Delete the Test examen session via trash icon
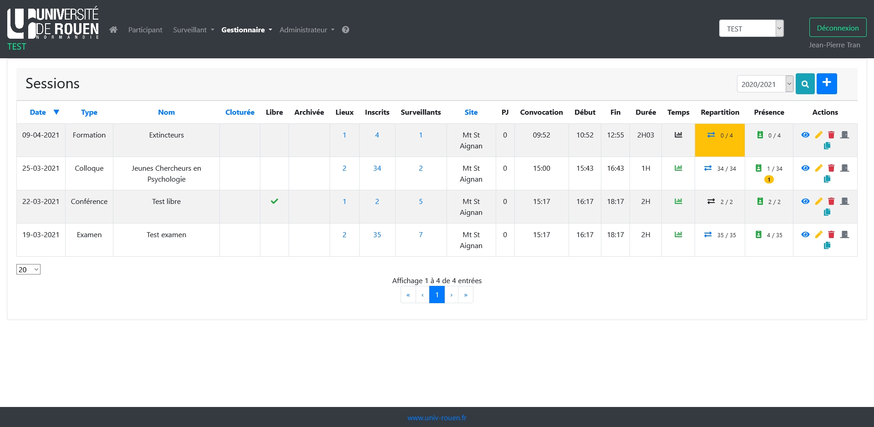874x427 pixels. coord(831,234)
